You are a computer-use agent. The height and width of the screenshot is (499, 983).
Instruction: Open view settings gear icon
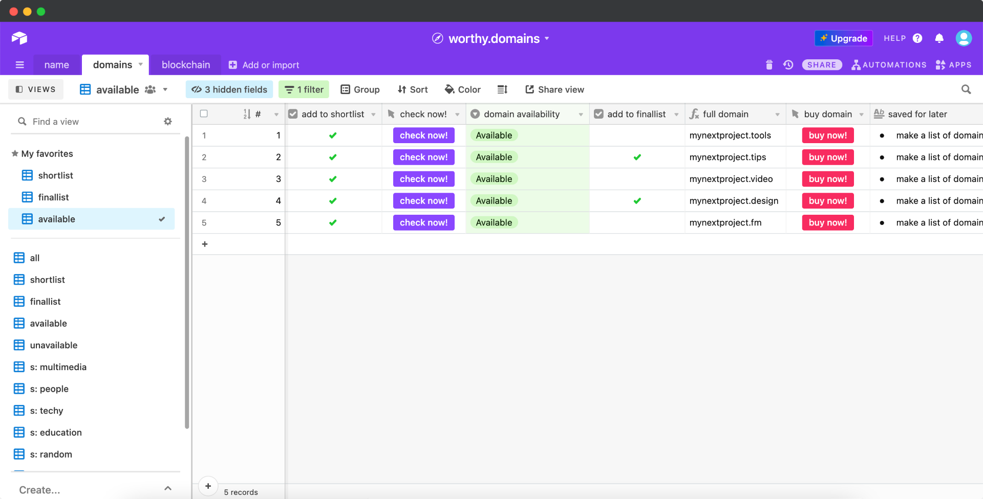tap(168, 122)
